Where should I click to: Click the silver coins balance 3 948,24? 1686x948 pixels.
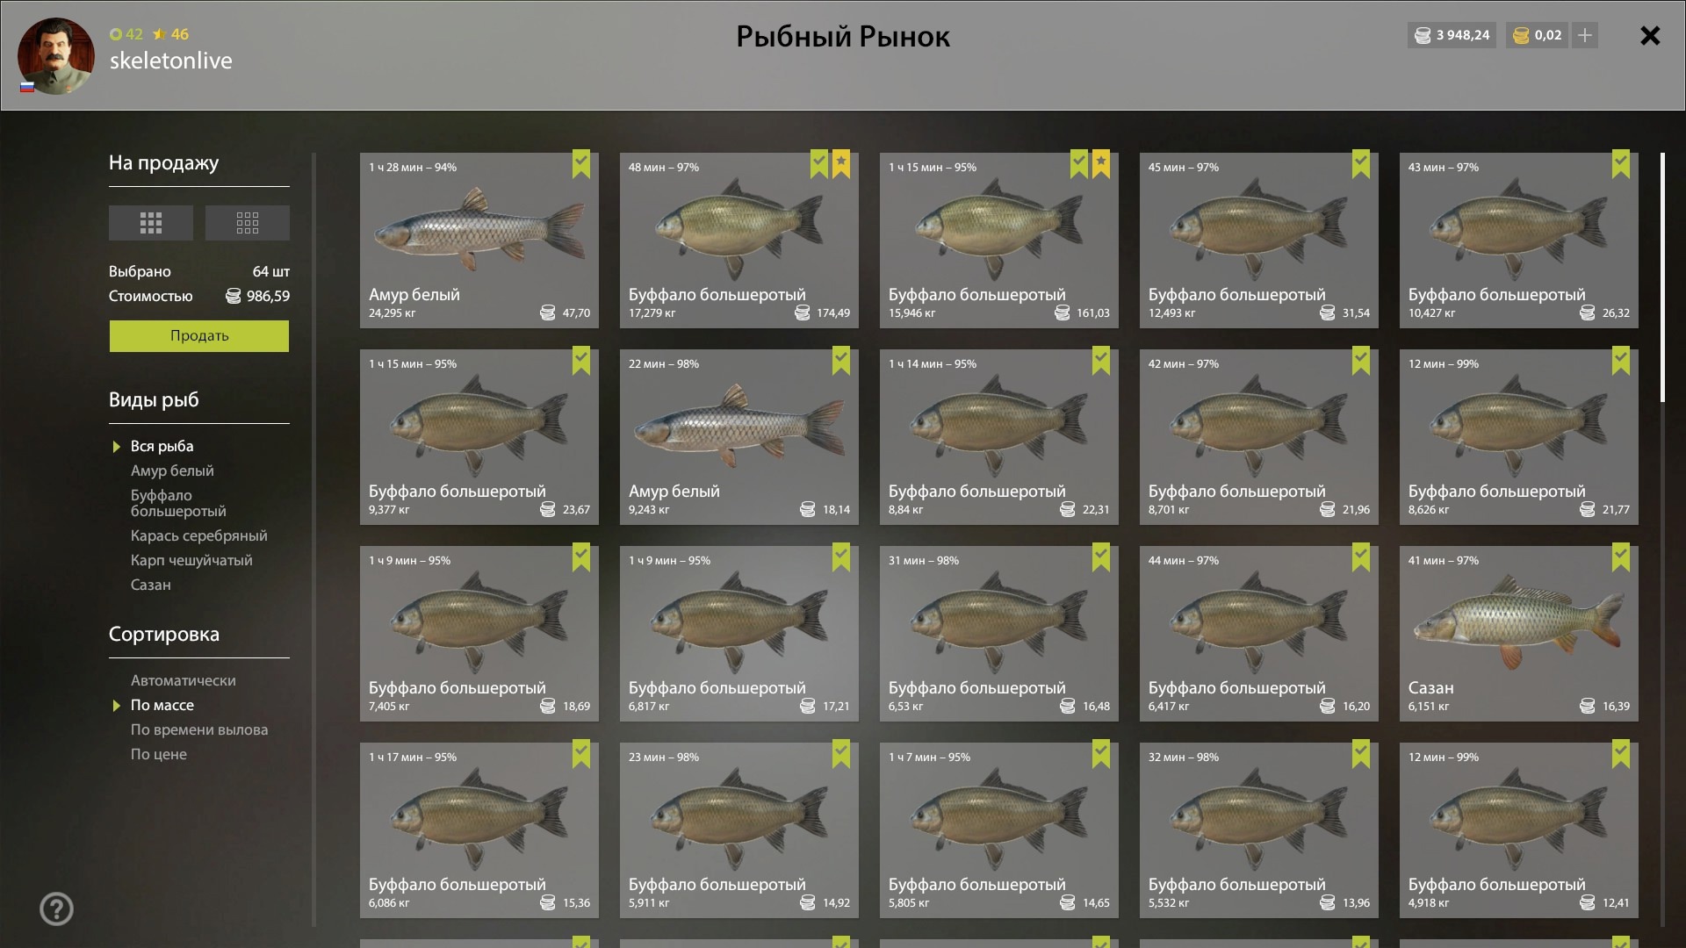pyautogui.click(x=1452, y=35)
